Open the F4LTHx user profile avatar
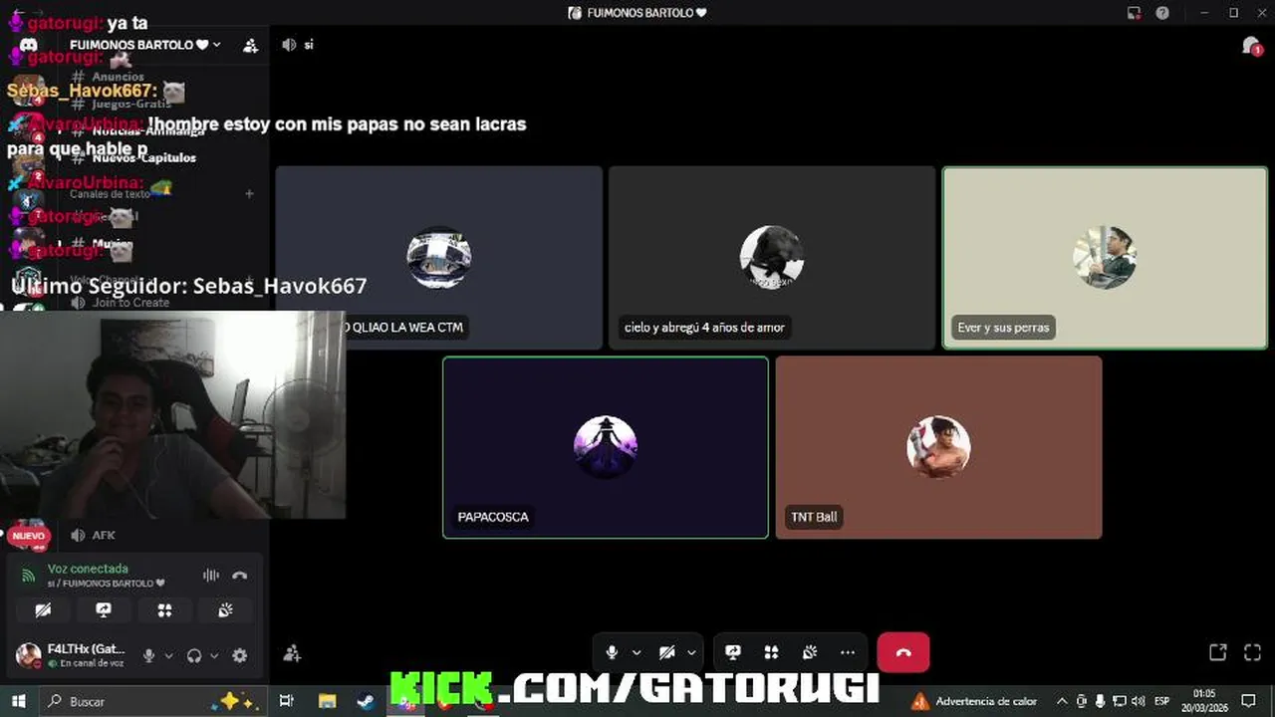This screenshot has height=717, width=1275. tap(29, 655)
